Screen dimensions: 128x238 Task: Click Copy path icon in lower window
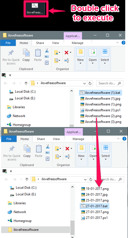(48, 152)
